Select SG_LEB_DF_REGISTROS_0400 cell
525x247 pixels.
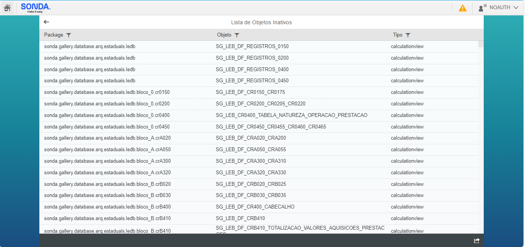(252, 70)
